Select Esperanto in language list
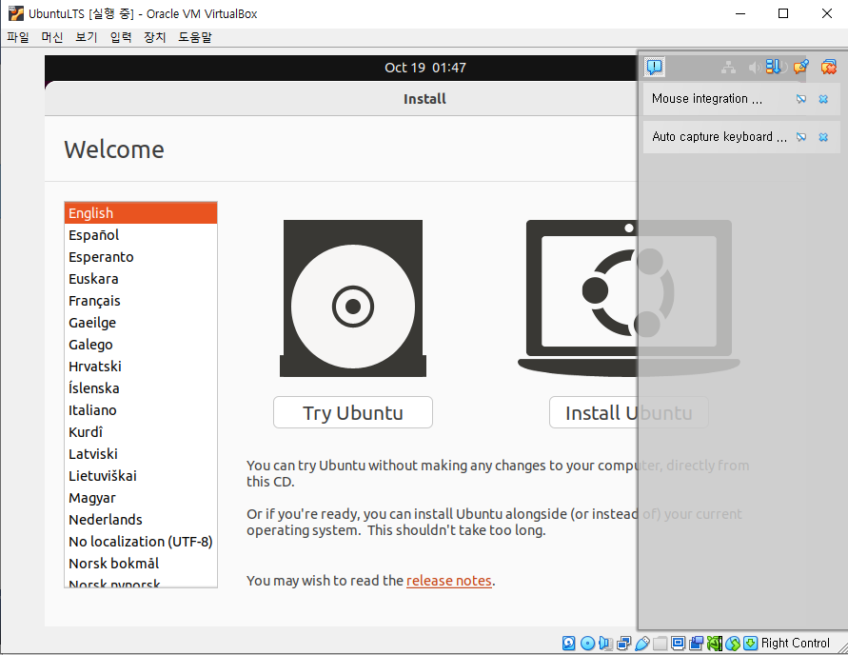This screenshot has width=848, height=655. tap(141, 257)
